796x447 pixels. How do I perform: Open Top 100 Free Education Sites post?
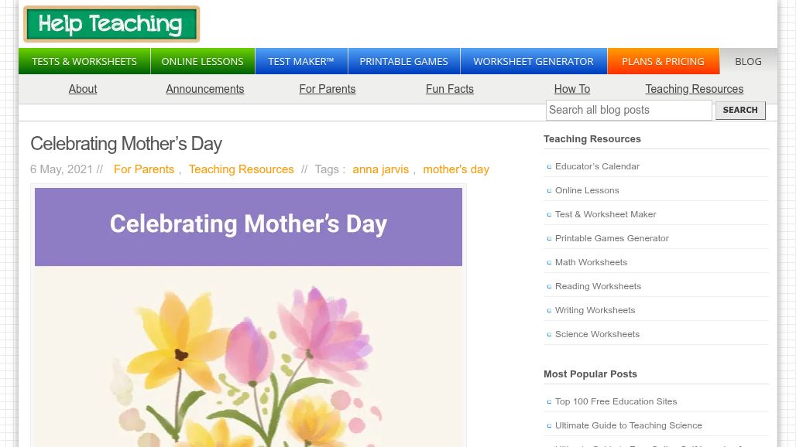(x=616, y=401)
